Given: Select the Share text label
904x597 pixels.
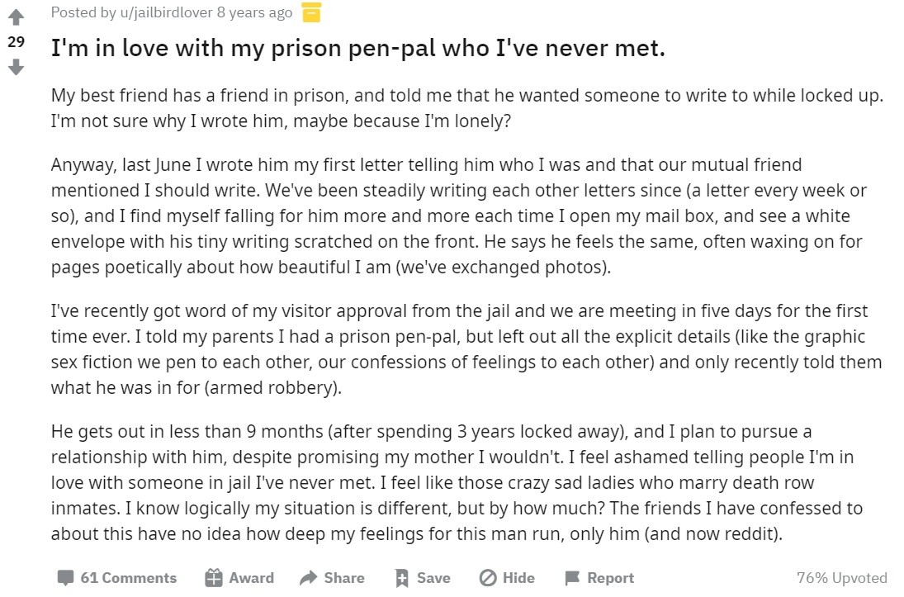Looking at the screenshot, I should click(x=344, y=578).
